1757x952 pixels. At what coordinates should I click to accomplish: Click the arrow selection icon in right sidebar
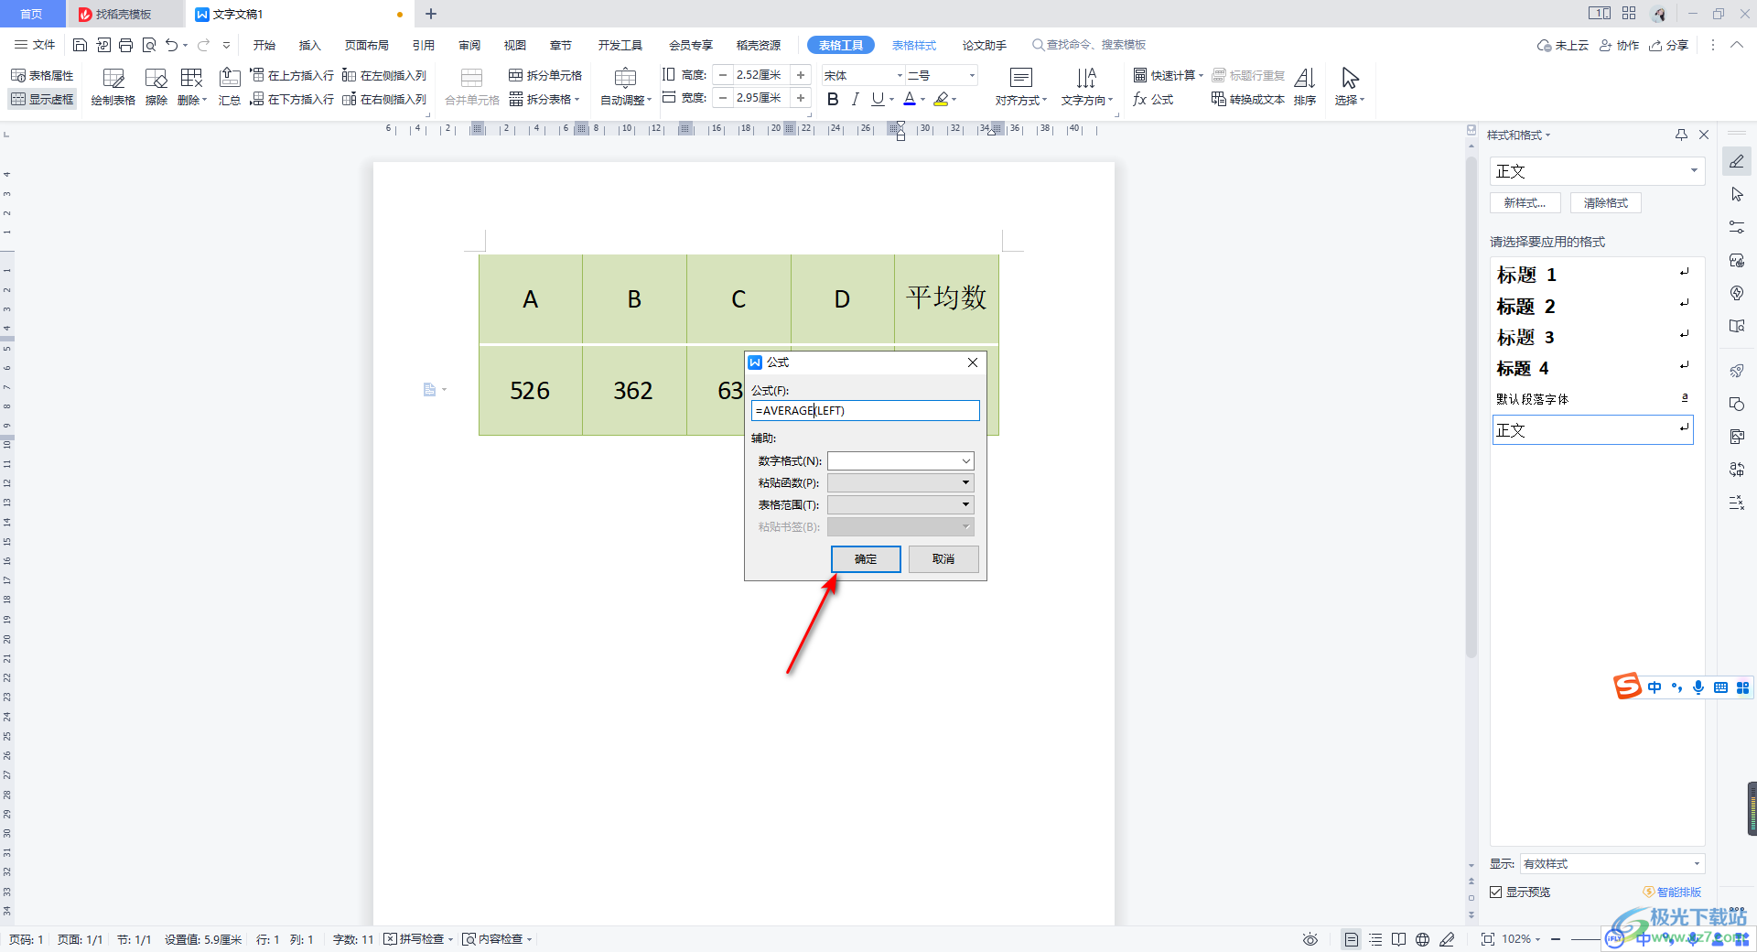tap(1737, 194)
